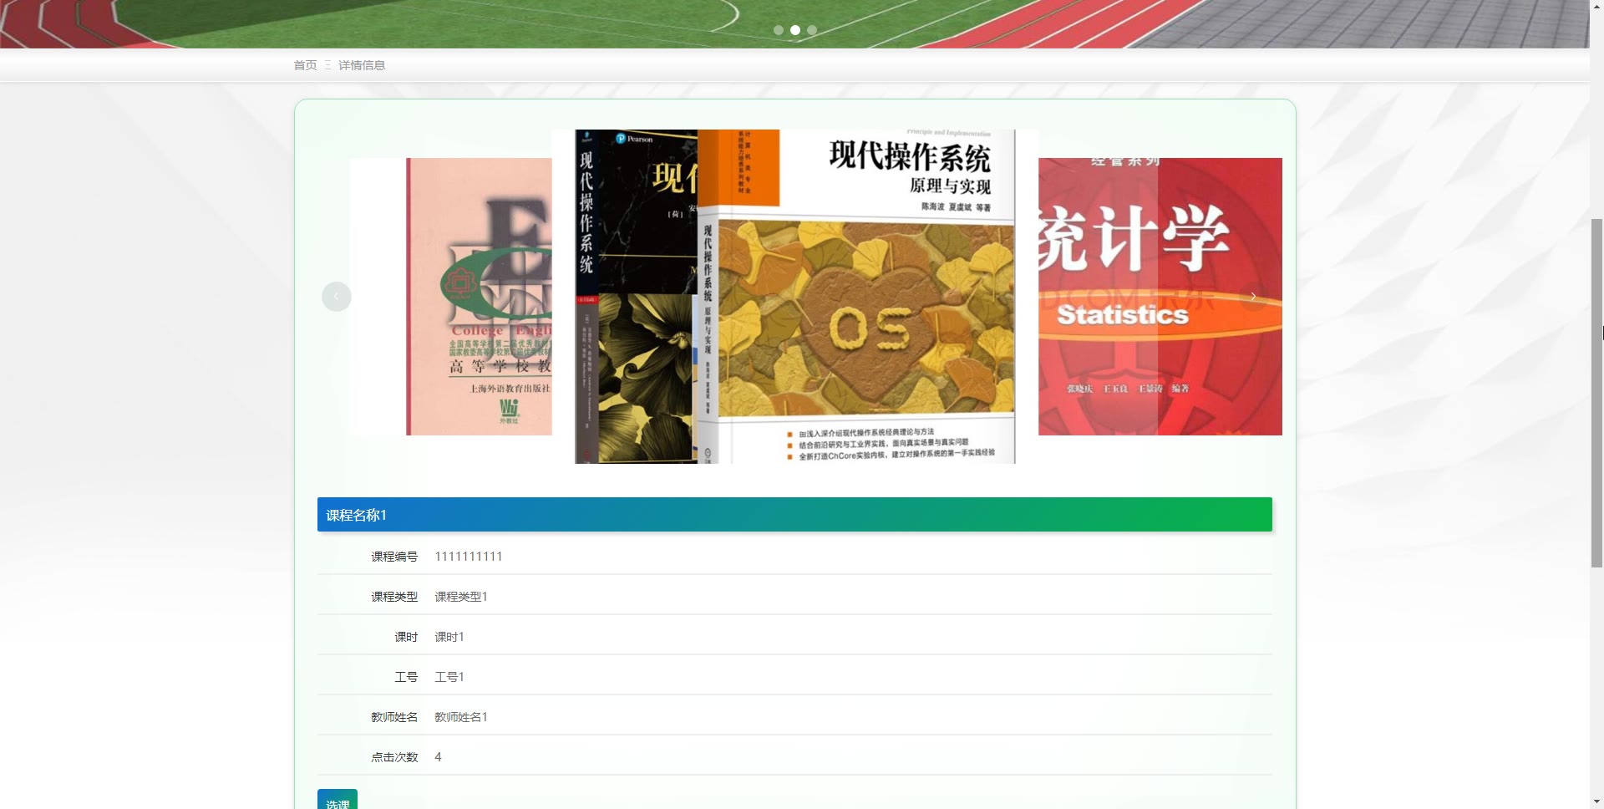The height and width of the screenshot is (809, 1604).
Task: Open the College English book cover thumbnail
Action: [451, 297]
